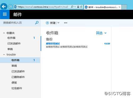Click the lock security icon in address bar
Screen dimensions: 133x98
[78, 7]
